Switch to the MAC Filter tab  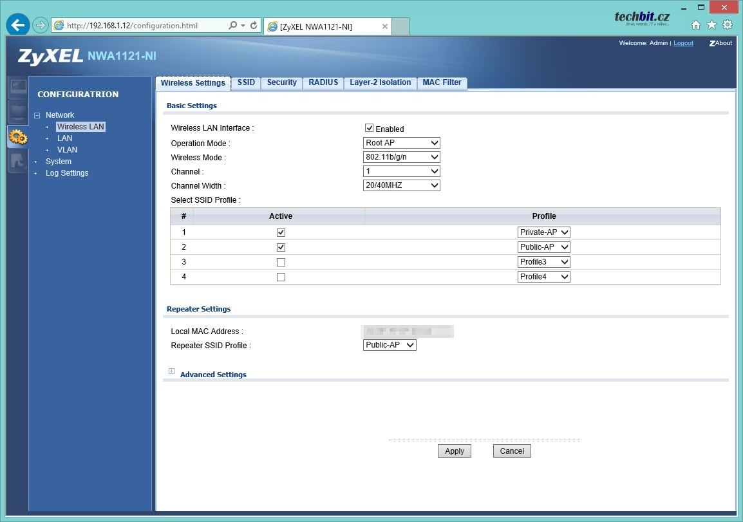click(442, 82)
